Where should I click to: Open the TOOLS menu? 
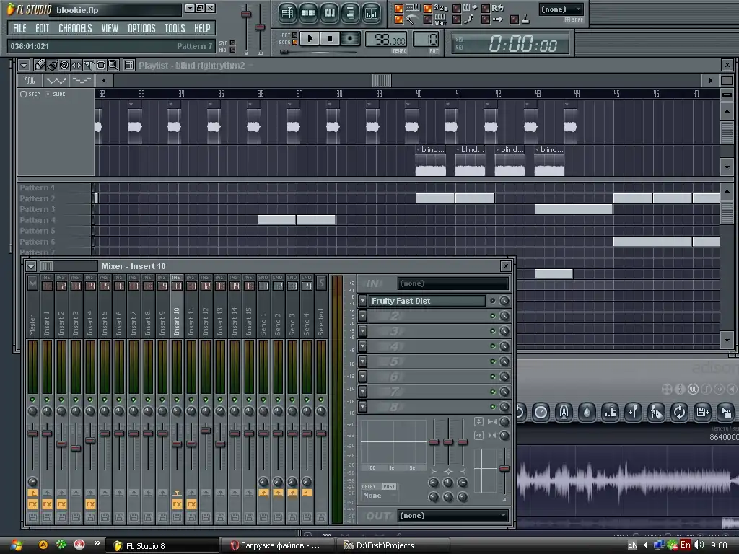(x=175, y=28)
